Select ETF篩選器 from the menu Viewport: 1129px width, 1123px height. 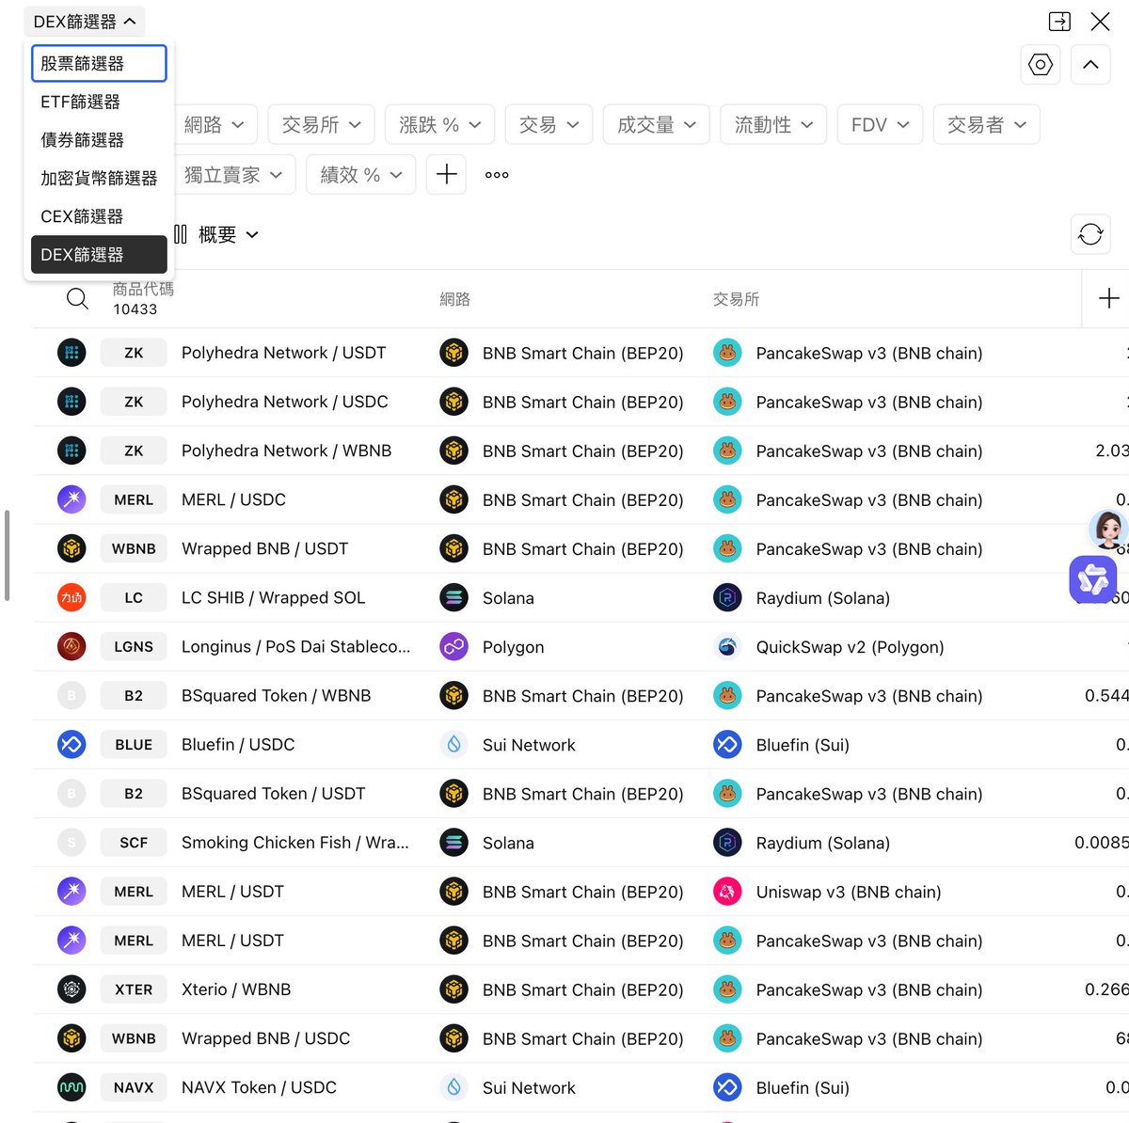(x=99, y=102)
